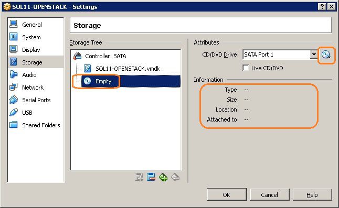Click the 'Information' section label
Image resolution: width=339 pixels, height=208 pixels.
[208, 80]
